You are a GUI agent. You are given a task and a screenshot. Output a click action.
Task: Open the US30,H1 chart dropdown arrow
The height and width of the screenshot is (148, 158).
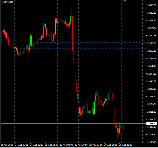[2, 2]
